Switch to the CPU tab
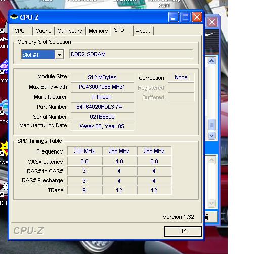259x254 pixels. pyautogui.click(x=22, y=31)
